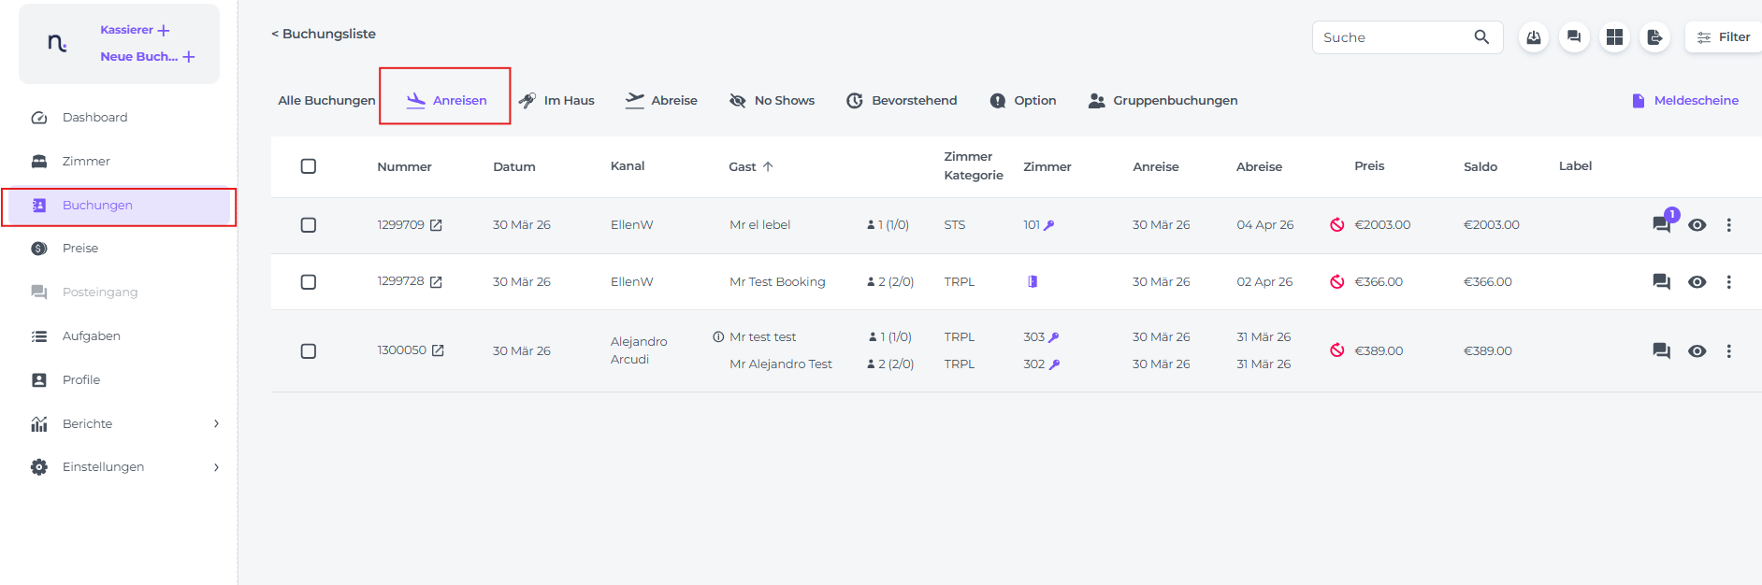
Task: Click the download icon in top toolbar
Action: click(1534, 37)
